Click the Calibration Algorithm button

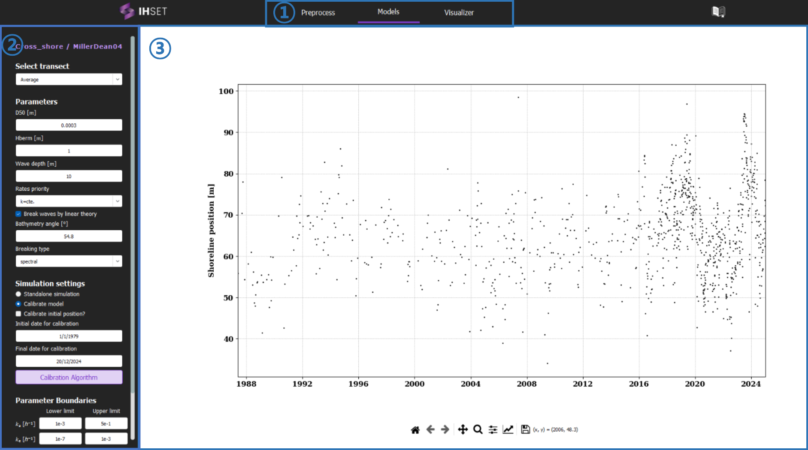click(x=69, y=377)
